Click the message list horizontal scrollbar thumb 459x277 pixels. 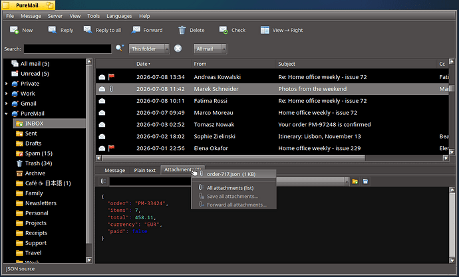[x=233, y=158]
